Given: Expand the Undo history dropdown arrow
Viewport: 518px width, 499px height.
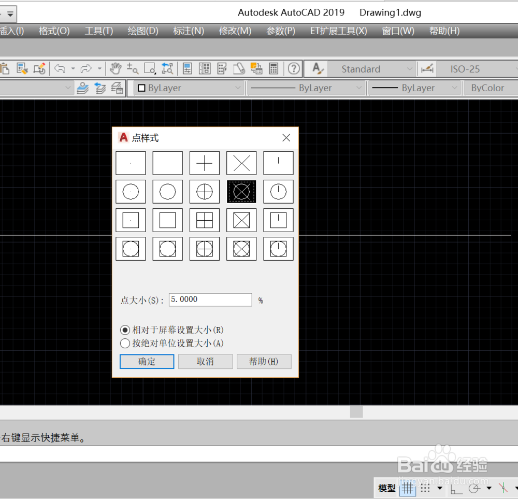Looking at the screenshot, I should (x=73, y=69).
